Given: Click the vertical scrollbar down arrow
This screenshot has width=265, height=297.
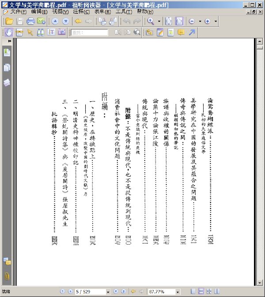Looking at the screenshot, I should point(260,283).
